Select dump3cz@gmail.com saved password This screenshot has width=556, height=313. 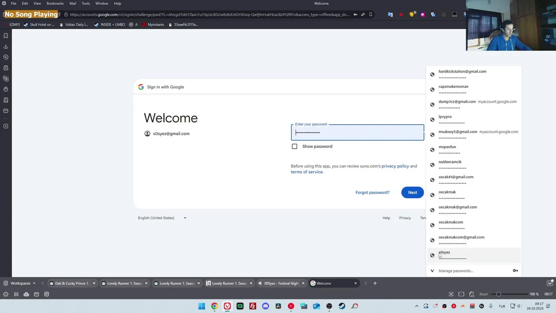point(473,104)
